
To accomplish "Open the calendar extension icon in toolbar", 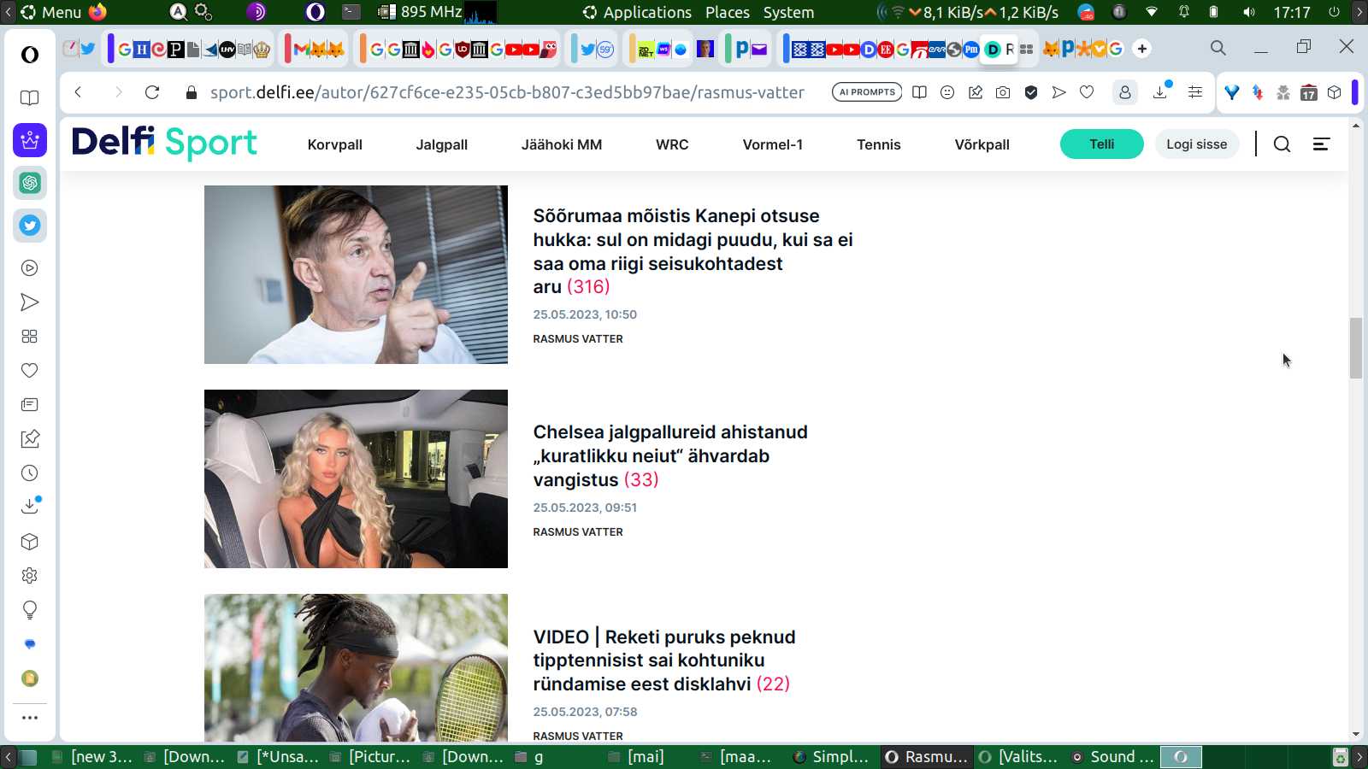I will tap(1309, 92).
